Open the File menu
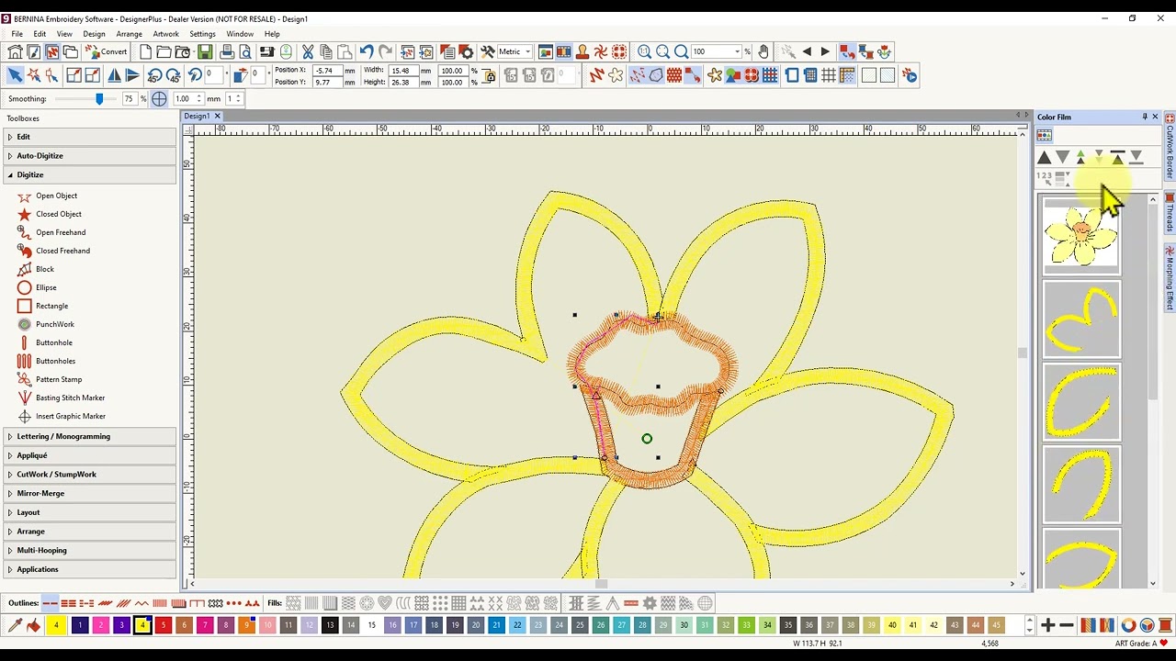 click(17, 34)
